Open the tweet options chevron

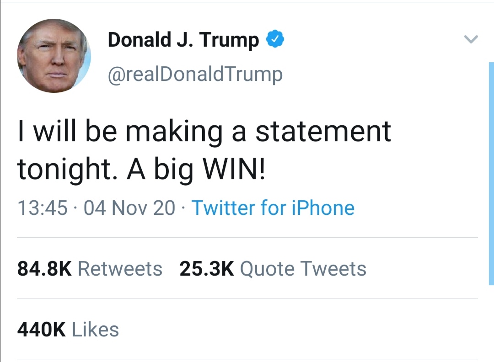[x=471, y=39]
